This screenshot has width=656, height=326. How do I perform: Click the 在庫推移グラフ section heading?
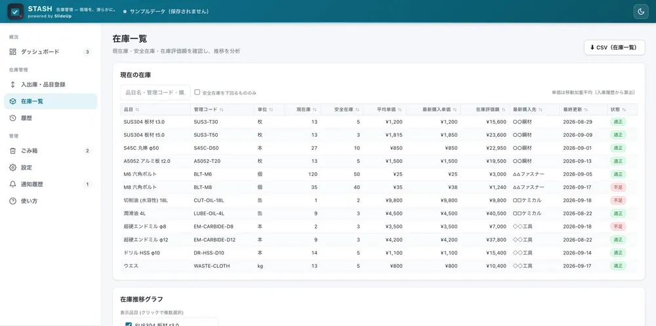[x=142, y=299]
